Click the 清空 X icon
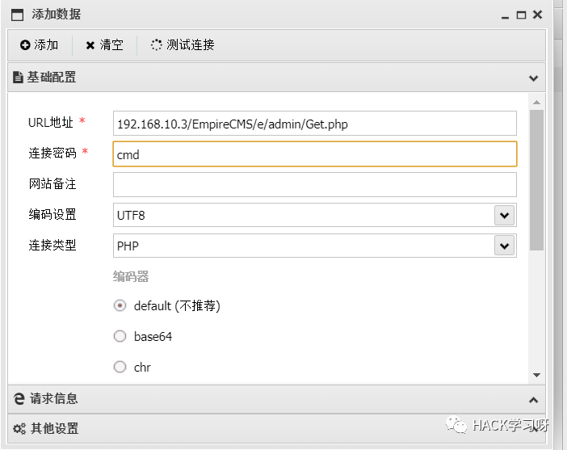Image resolution: width=567 pixels, height=450 pixels. pos(90,45)
